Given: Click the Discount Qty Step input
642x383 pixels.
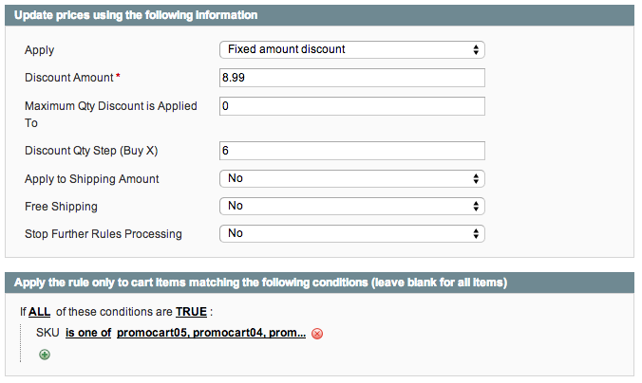Looking at the screenshot, I should (x=352, y=151).
